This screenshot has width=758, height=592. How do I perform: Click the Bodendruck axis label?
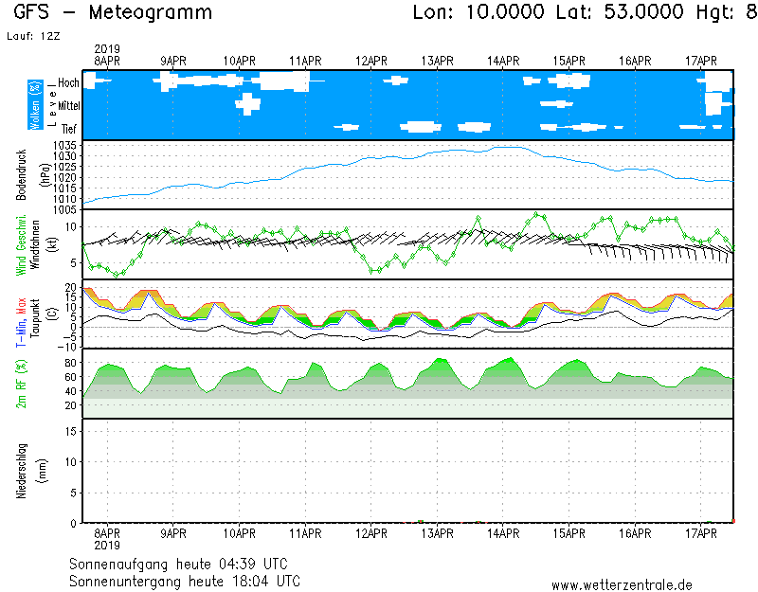pos(21,174)
